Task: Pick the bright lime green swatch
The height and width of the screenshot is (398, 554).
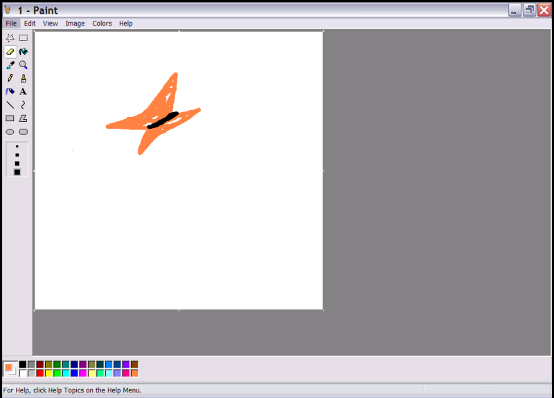Action: (57, 373)
